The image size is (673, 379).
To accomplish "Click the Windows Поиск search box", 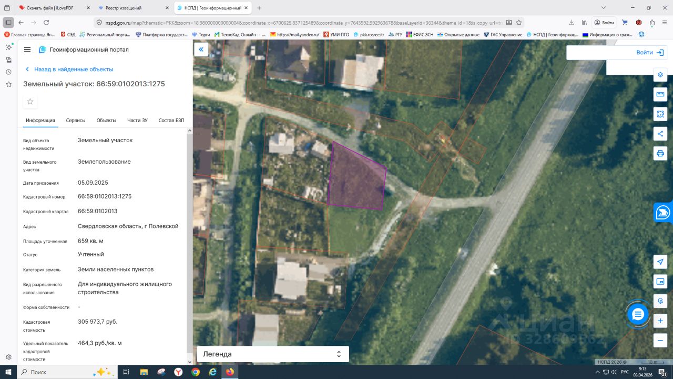I will coord(67,372).
